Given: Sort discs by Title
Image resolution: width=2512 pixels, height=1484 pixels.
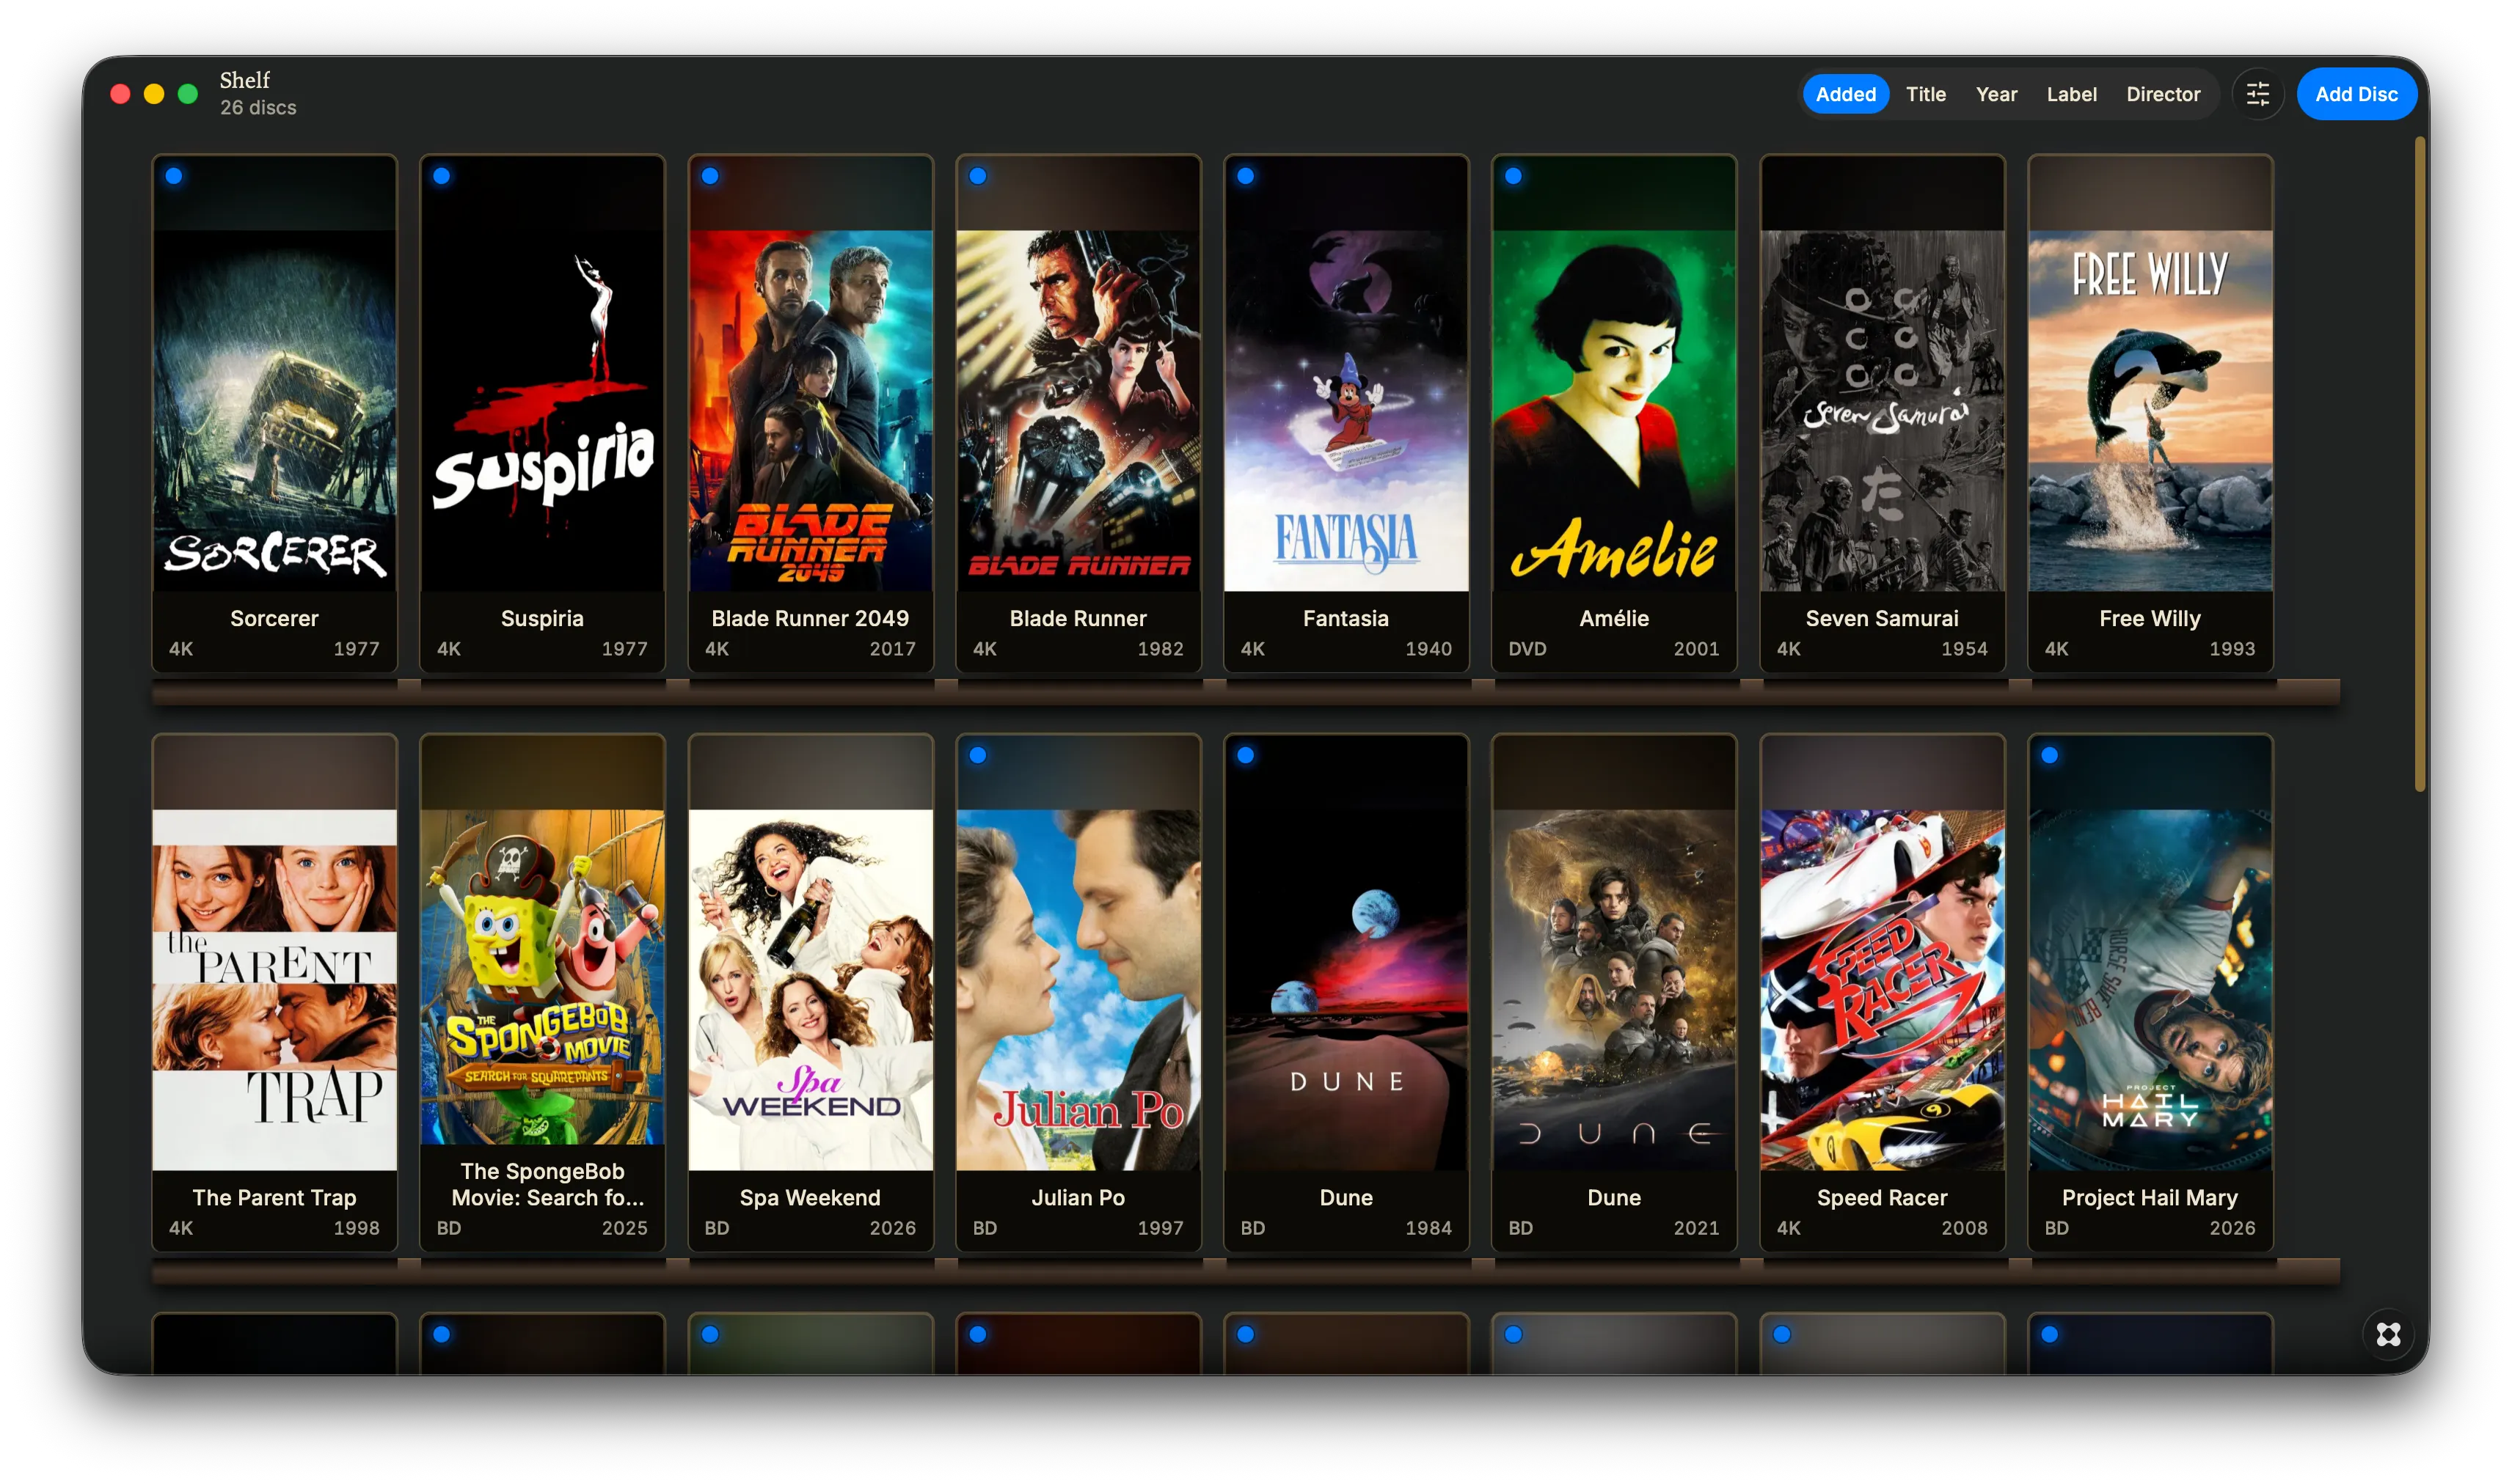Looking at the screenshot, I should [x=1925, y=94].
